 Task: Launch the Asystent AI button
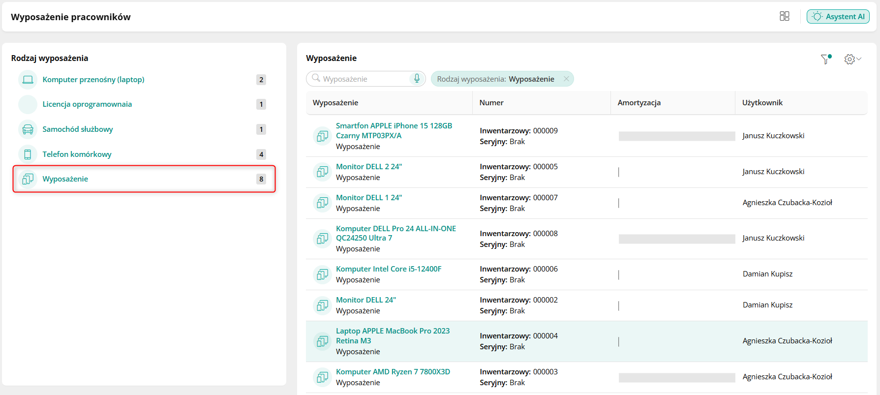click(x=838, y=16)
